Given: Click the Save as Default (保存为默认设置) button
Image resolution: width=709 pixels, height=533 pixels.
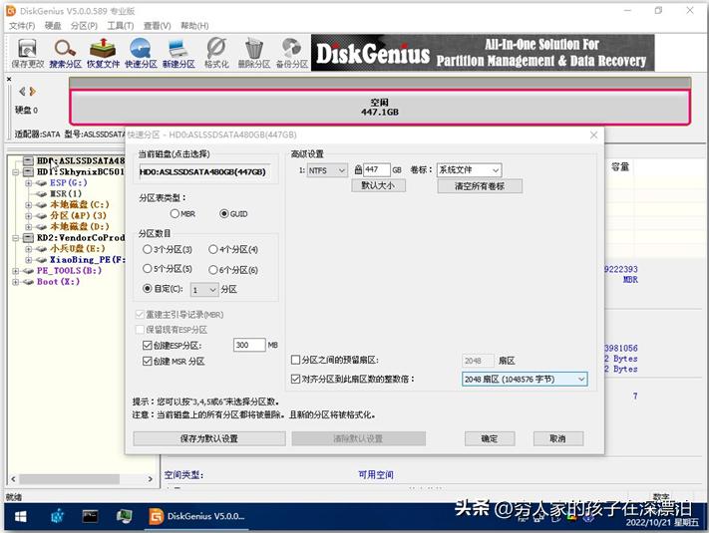Looking at the screenshot, I should point(209,438).
